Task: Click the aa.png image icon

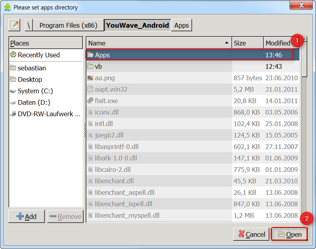Action: [x=90, y=78]
